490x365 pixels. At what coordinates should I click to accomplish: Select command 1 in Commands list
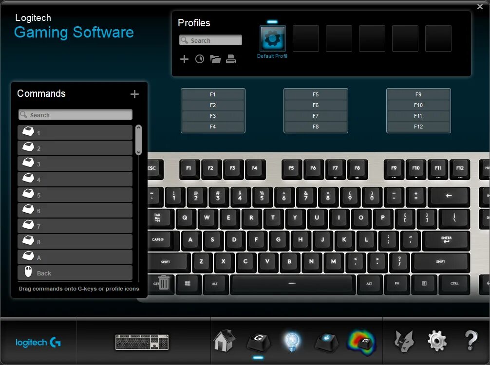pyautogui.click(x=75, y=132)
